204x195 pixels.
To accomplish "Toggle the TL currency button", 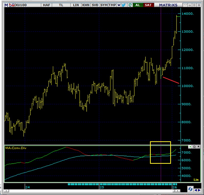I will click(x=61, y=5).
